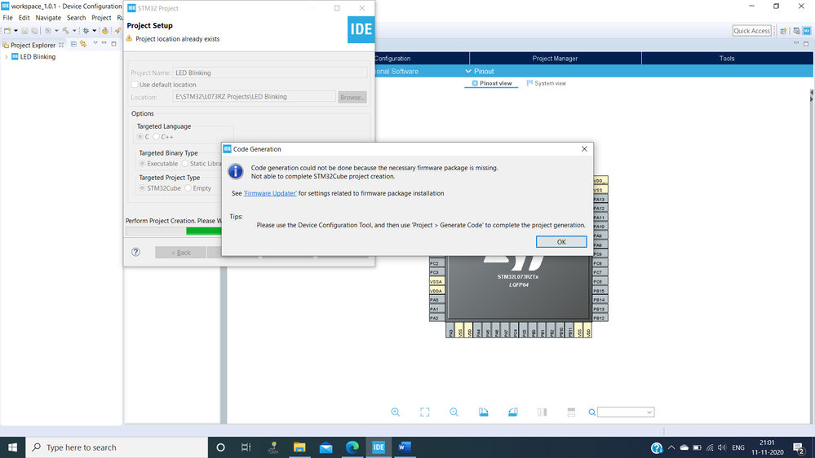The image size is (815, 458).
Task: Click the Build hammer icon
Action: point(65,31)
